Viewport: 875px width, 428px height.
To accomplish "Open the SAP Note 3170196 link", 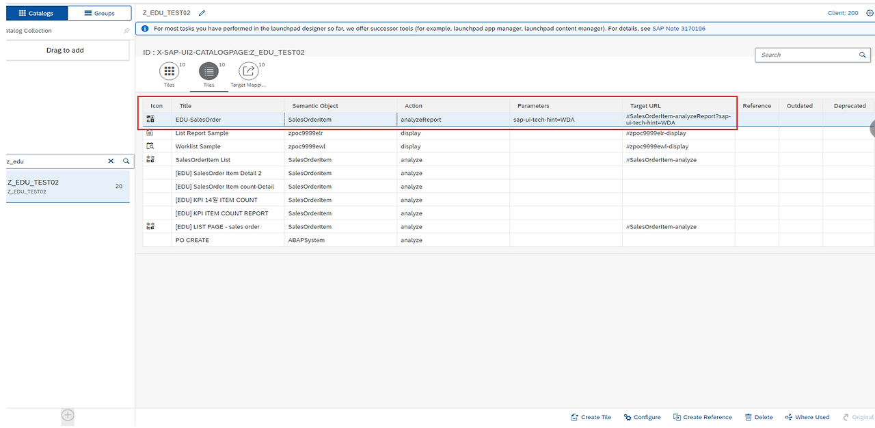I will click(x=679, y=29).
